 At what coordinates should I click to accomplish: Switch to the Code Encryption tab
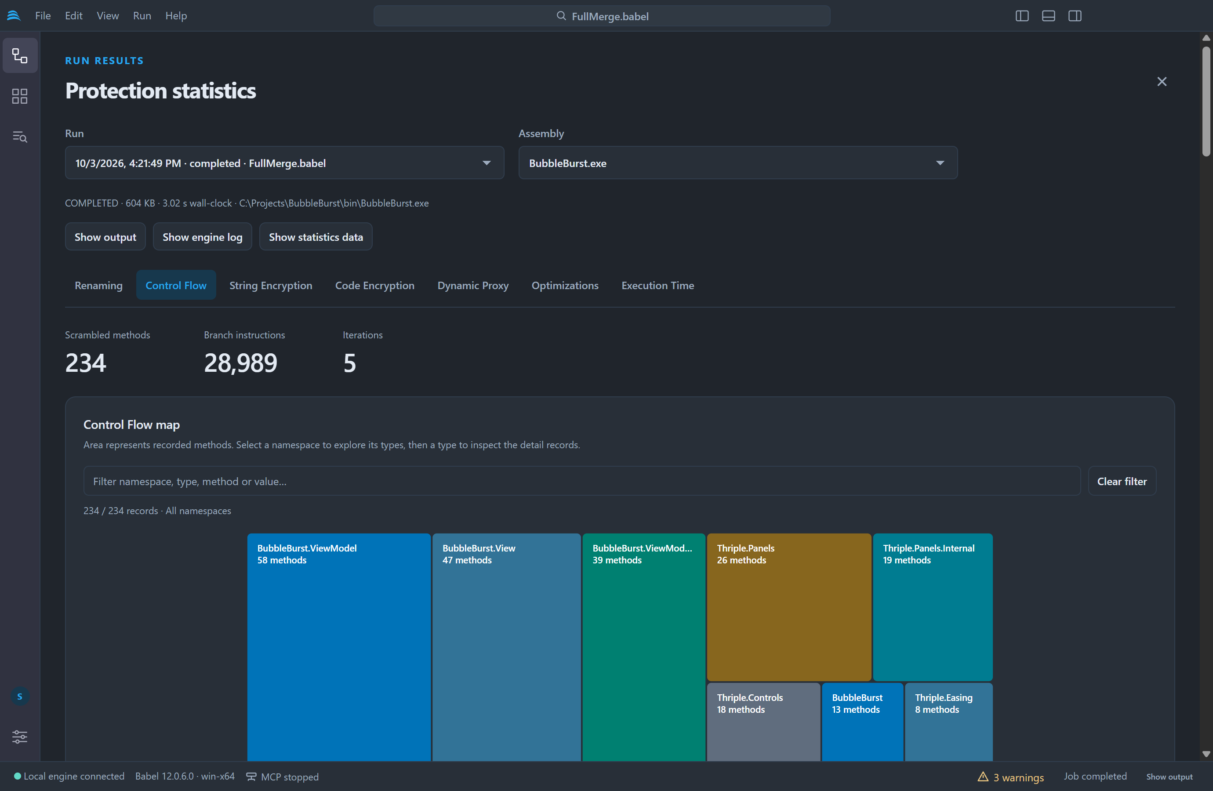coord(374,285)
